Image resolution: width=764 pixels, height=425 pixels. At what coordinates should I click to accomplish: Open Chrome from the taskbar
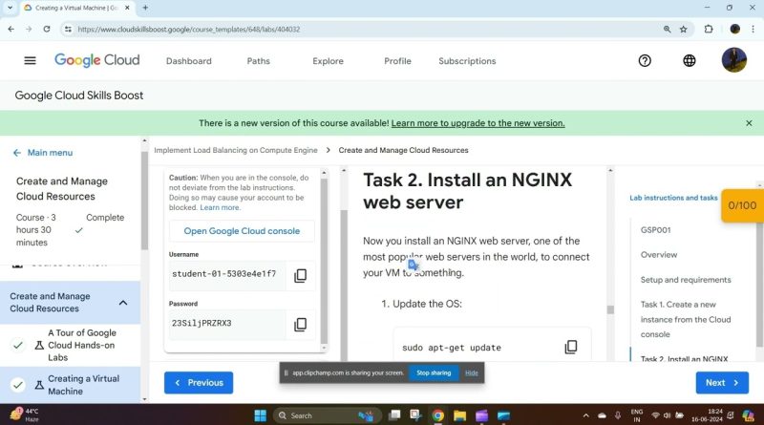point(437,415)
